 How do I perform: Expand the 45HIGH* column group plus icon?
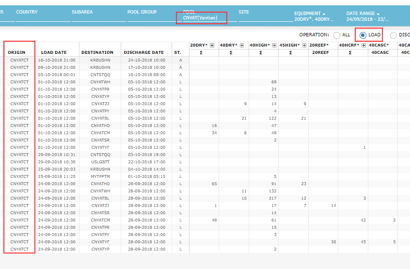coord(304,45)
